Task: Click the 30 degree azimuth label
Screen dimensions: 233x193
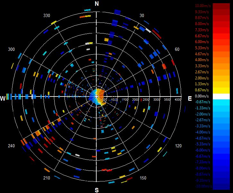Action: pos(142,15)
